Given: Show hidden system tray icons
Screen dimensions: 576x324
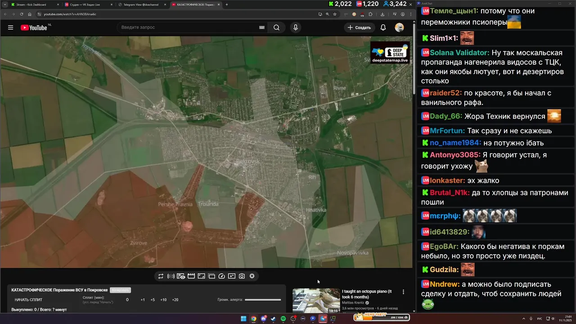Looking at the screenshot, I should [x=524, y=319].
